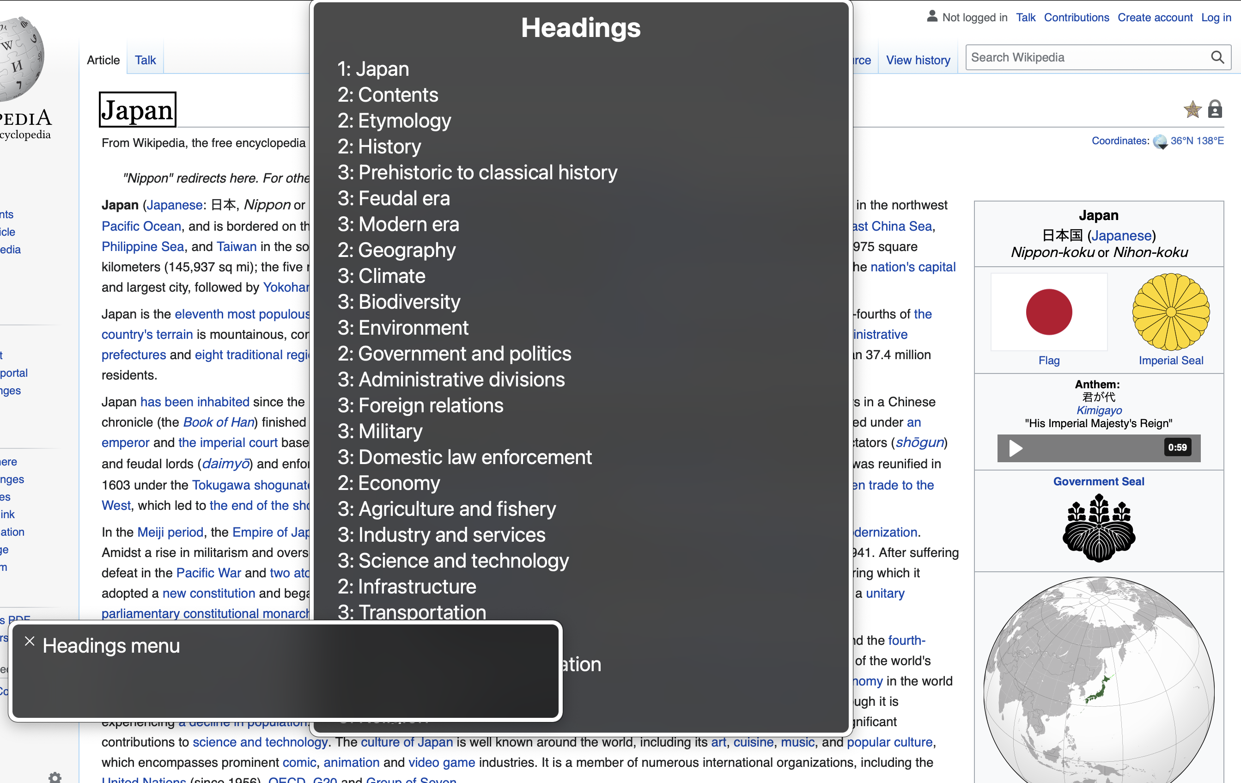
Task: Open the Government Seal paulownia image
Action: point(1099,528)
